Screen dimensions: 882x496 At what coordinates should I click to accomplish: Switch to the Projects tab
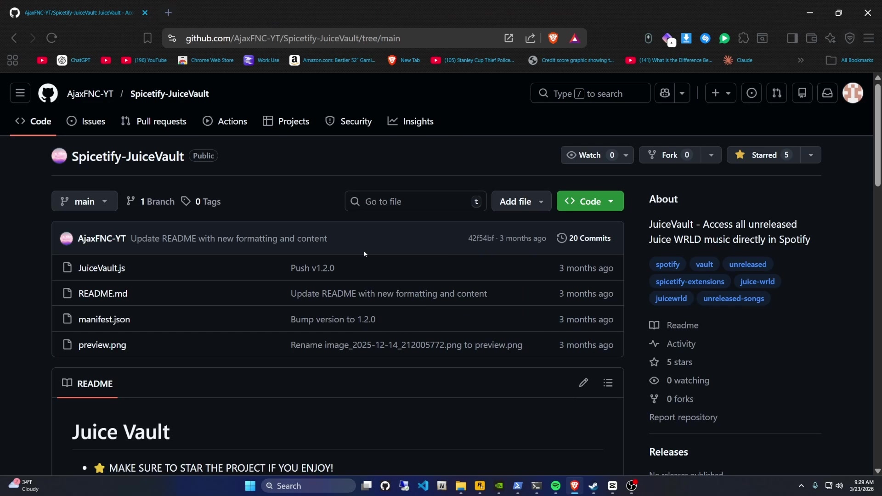[286, 121]
